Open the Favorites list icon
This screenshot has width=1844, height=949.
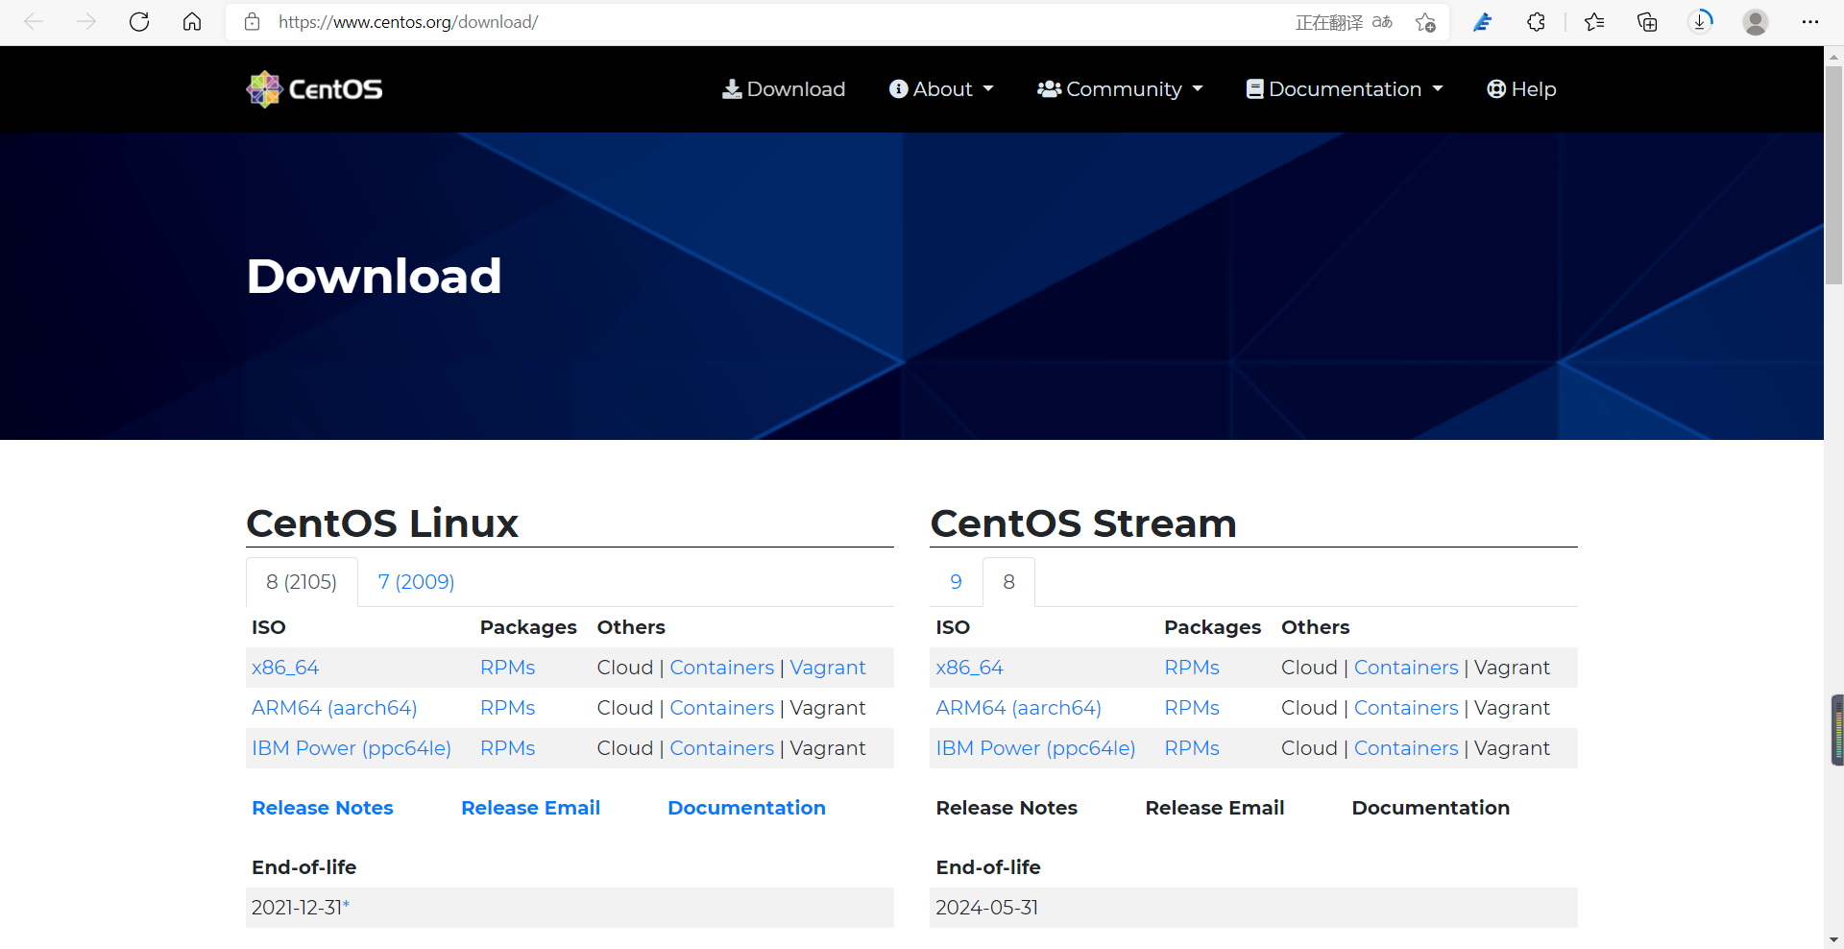1594,21
